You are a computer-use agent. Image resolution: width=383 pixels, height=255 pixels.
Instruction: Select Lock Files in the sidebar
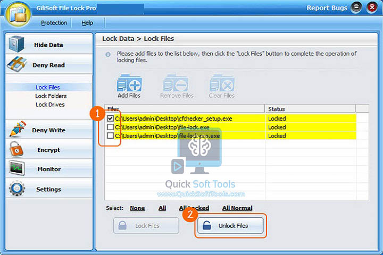coord(48,87)
